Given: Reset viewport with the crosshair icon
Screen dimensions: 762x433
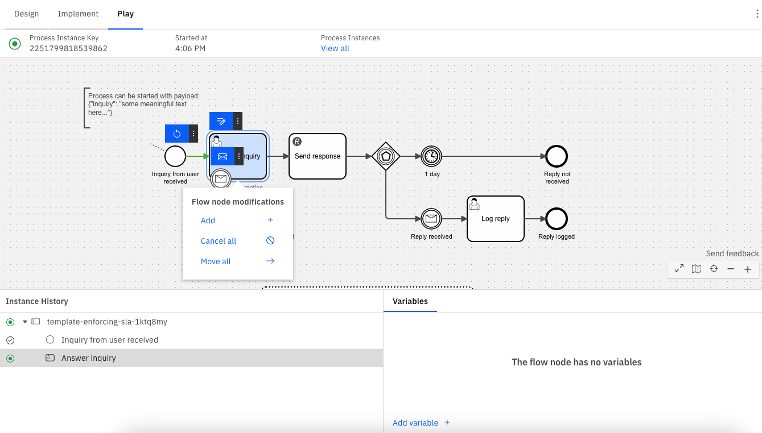Looking at the screenshot, I should [714, 268].
